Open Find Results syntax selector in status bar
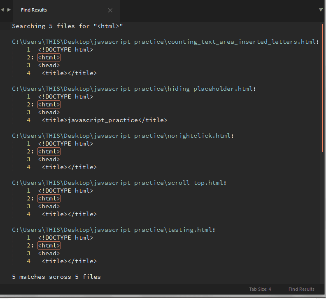Screen dimensions: 326x299 (301, 289)
